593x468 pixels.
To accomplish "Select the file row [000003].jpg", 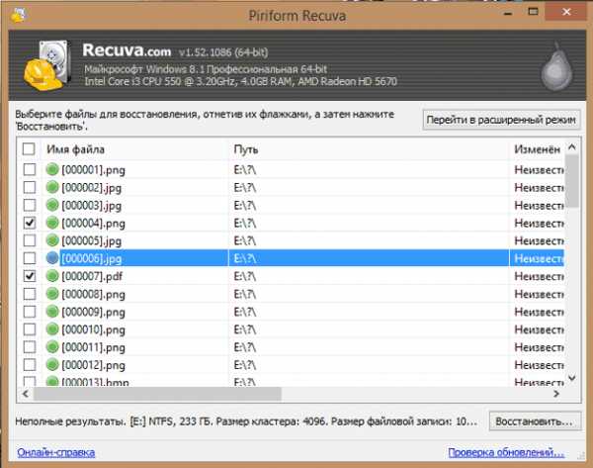I will (291, 205).
